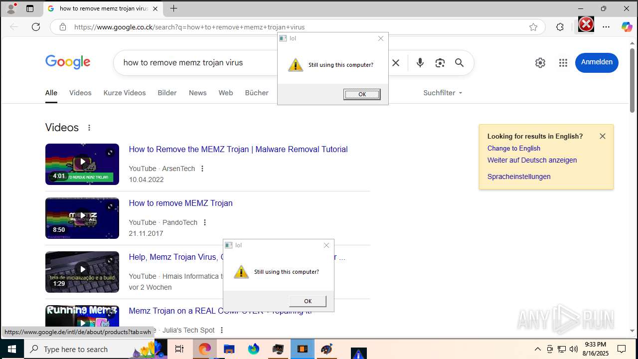This screenshot has height=359, width=638.
Task: Select the Alle search tab
Action: click(x=51, y=93)
